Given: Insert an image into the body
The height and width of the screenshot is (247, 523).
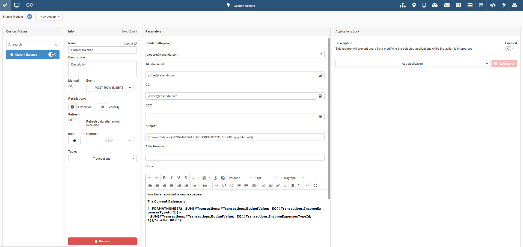Looking at the screenshot, I should point(263,186).
